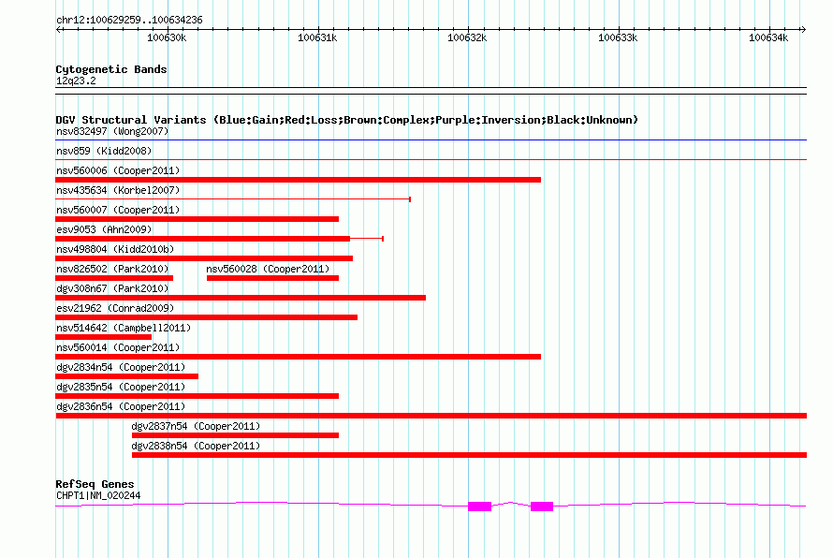
Task: Select the dgv2837n54 (Cooper2011) variant bar
Action: pyautogui.click(x=235, y=435)
